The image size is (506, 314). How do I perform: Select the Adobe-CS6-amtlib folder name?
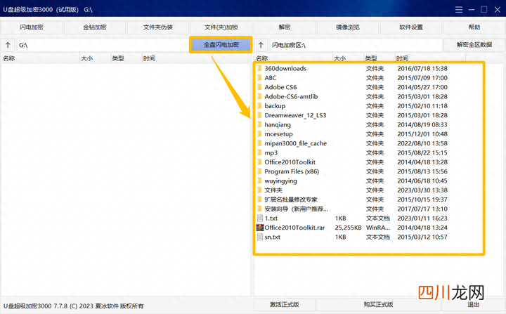click(291, 96)
